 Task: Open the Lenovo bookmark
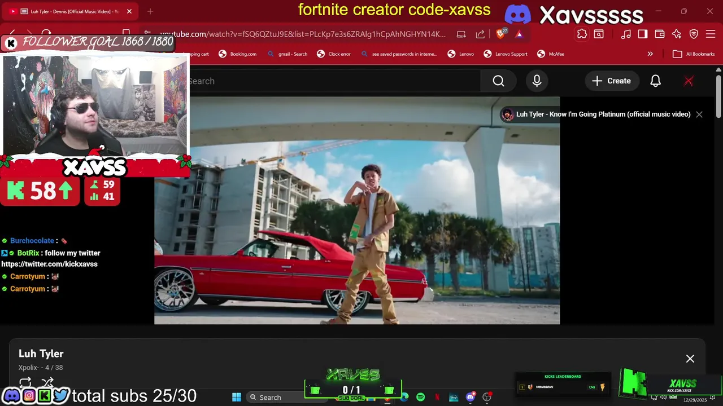click(x=461, y=54)
